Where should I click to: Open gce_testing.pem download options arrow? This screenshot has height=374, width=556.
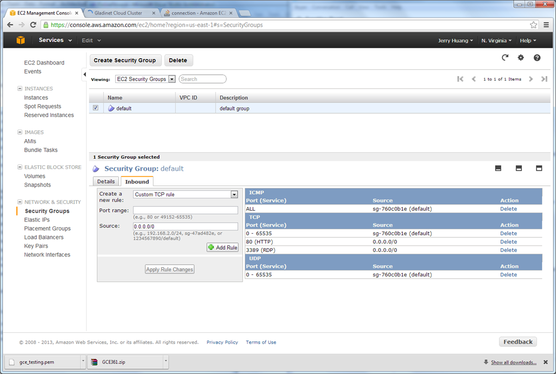(x=83, y=361)
